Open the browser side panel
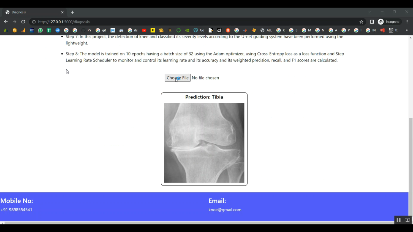 click(372, 22)
